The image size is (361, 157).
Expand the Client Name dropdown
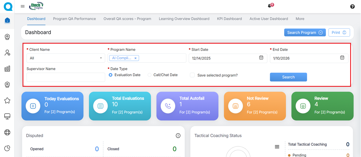[66, 58]
